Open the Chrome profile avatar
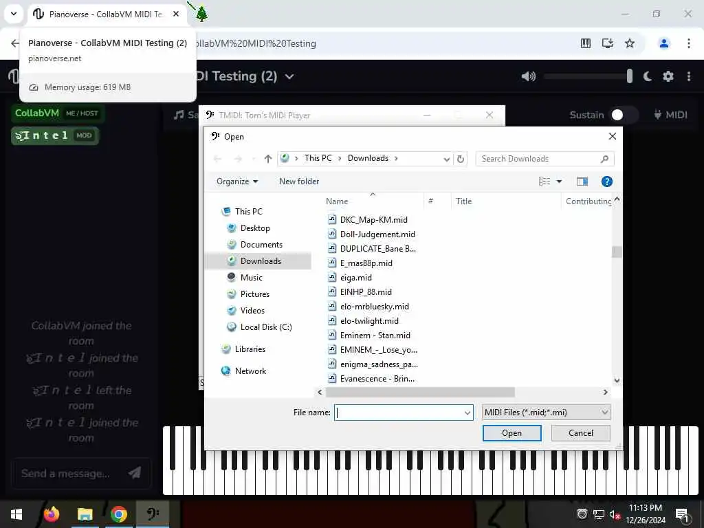704x528 pixels. click(663, 43)
